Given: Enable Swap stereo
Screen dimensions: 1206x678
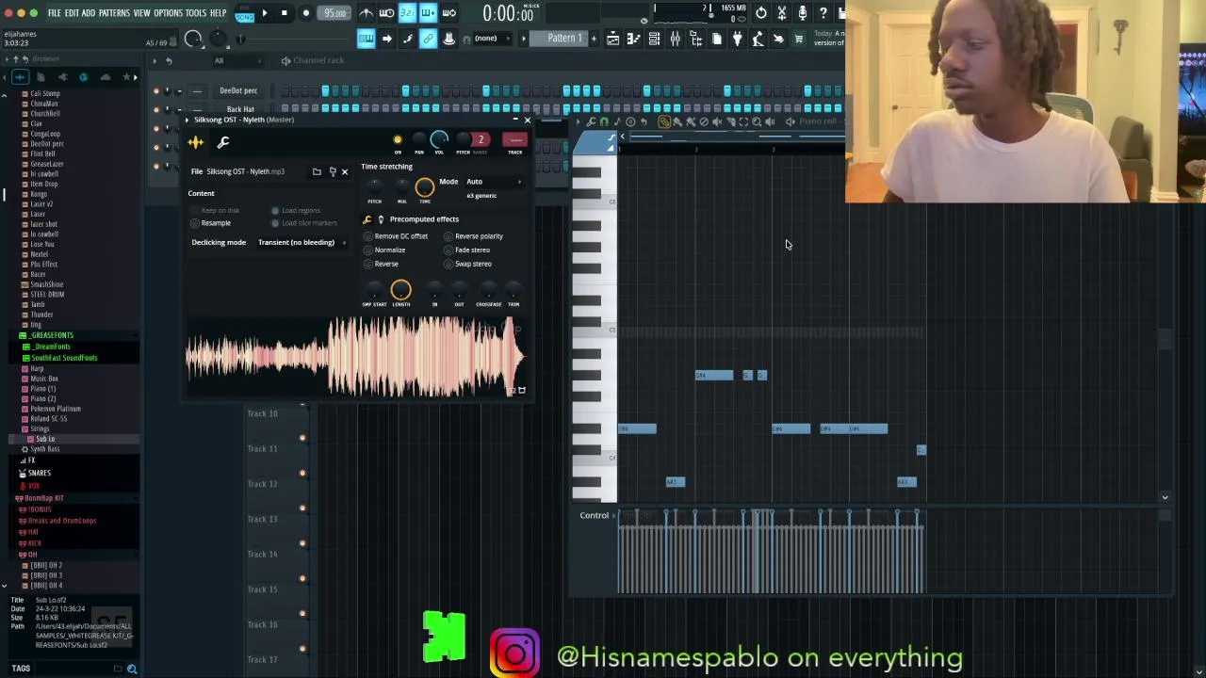Looking at the screenshot, I should [468, 264].
